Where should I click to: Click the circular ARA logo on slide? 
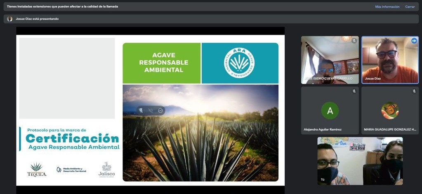click(239, 63)
